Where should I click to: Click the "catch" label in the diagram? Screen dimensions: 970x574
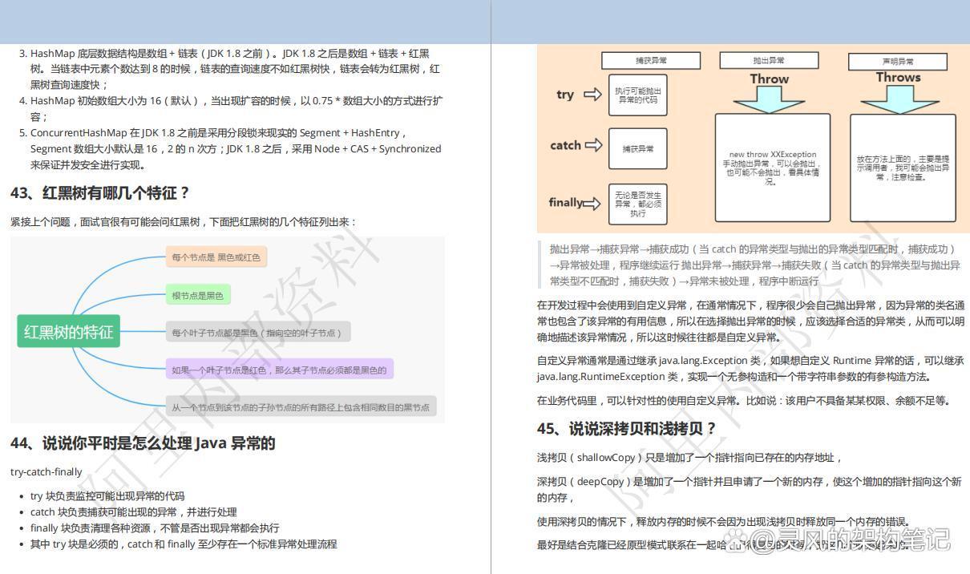click(565, 145)
